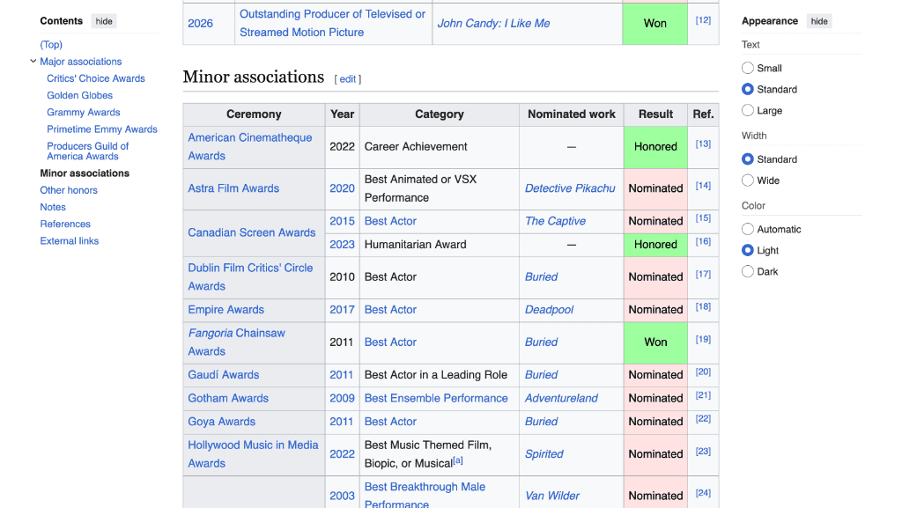Click the Career Achievement category cell
902x508 pixels.
(x=440, y=147)
